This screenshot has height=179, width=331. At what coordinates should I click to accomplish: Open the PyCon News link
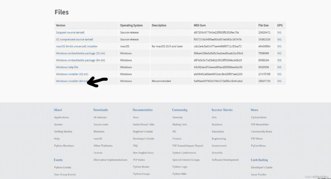click(258, 146)
